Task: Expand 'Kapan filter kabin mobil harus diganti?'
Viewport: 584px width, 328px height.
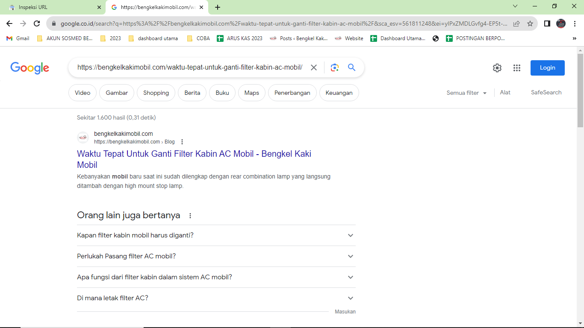Action: [x=216, y=235]
